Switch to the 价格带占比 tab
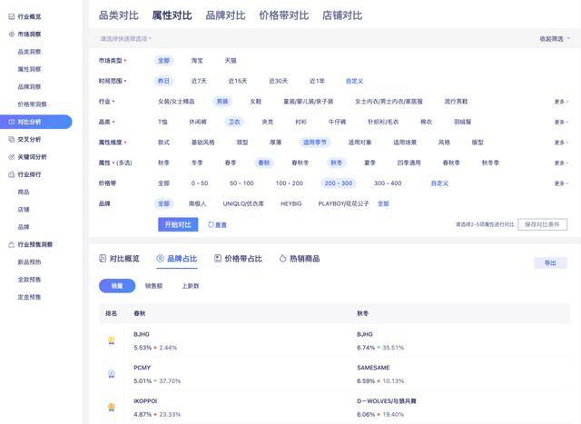 point(238,259)
